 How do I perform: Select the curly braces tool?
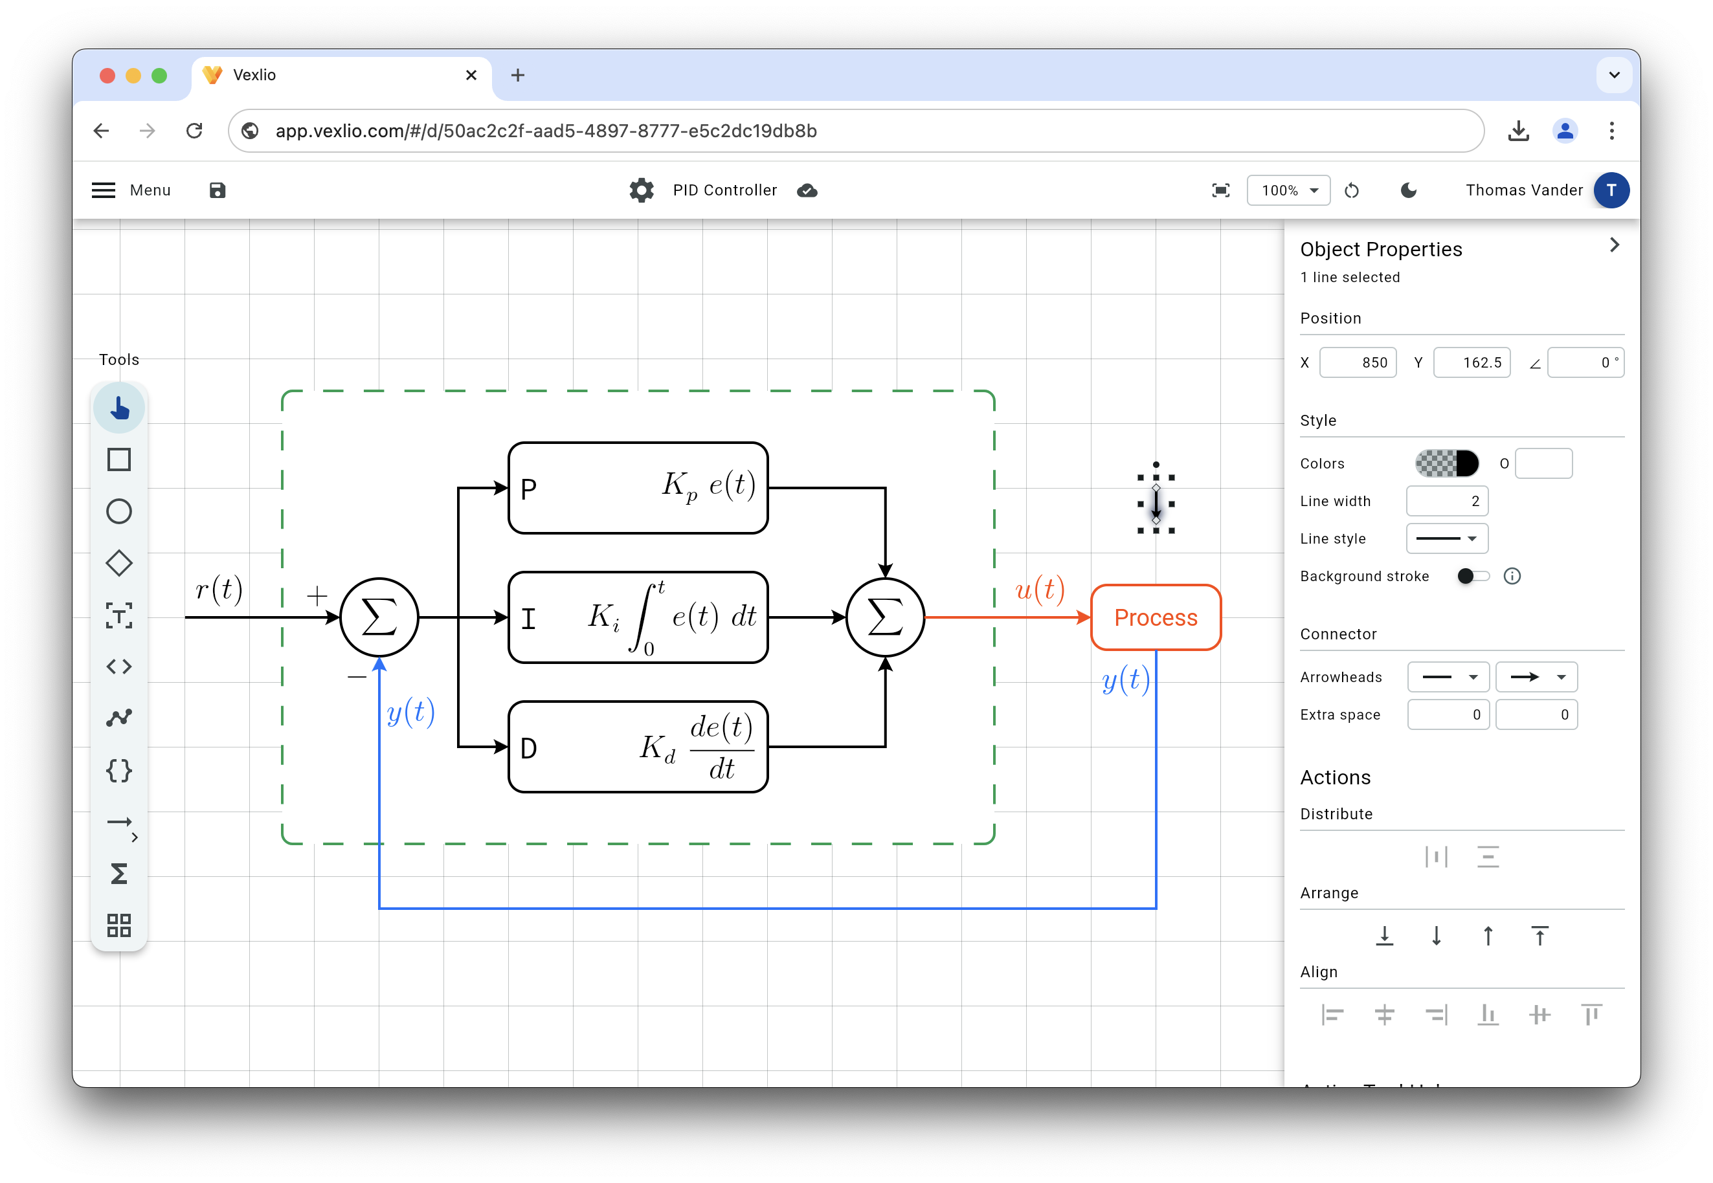(x=118, y=771)
